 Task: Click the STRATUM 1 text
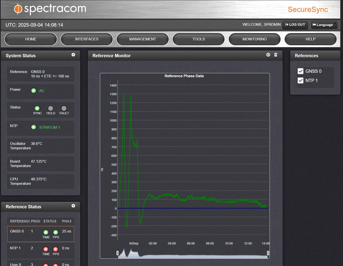pos(50,127)
